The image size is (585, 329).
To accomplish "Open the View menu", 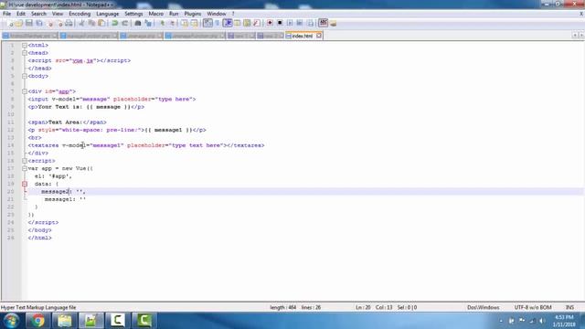I will click(x=58, y=14).
